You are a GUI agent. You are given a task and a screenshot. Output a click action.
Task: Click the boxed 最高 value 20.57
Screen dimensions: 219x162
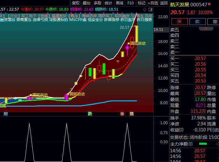200,94
